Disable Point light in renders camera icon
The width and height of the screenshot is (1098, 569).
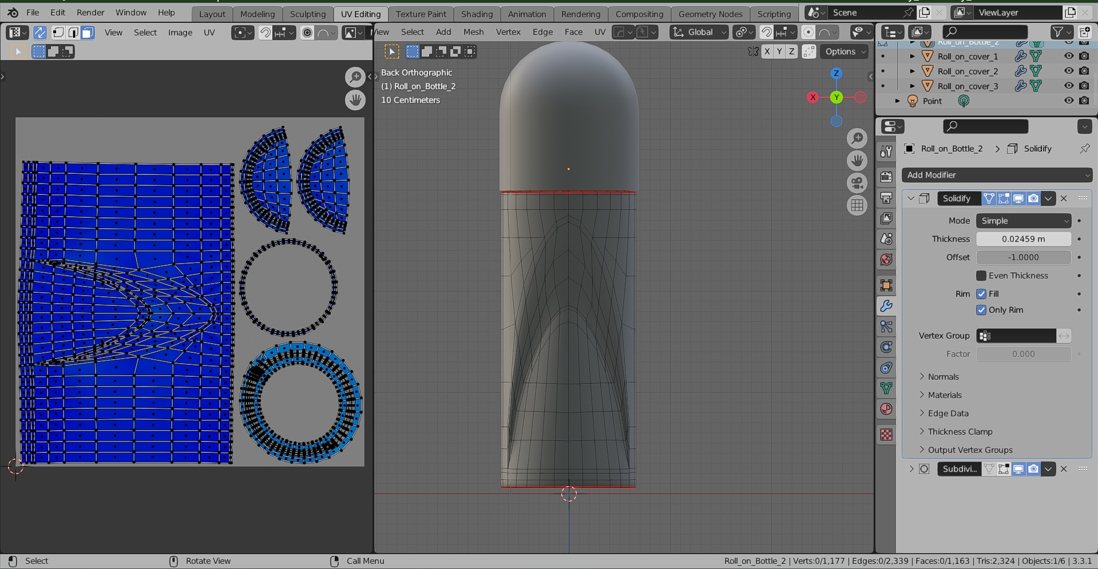pos(1084,101)
